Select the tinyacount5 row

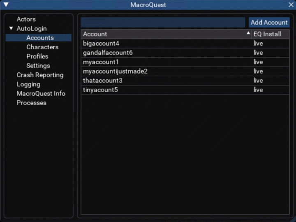(185, 90)
